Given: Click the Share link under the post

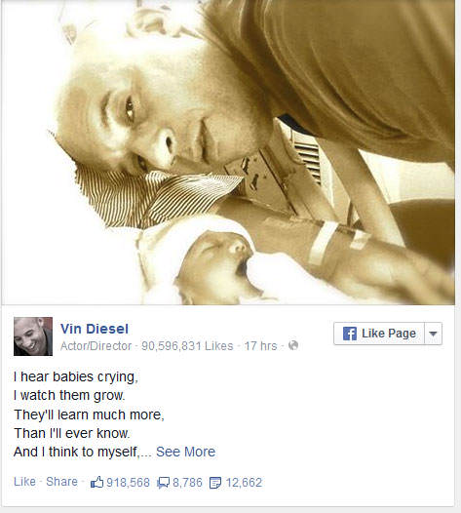Looking at the screenshot, I should pos(61,482).
